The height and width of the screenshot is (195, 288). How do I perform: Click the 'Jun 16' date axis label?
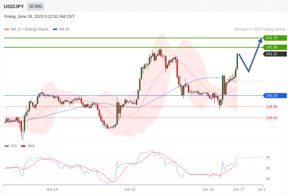point(208,189)
